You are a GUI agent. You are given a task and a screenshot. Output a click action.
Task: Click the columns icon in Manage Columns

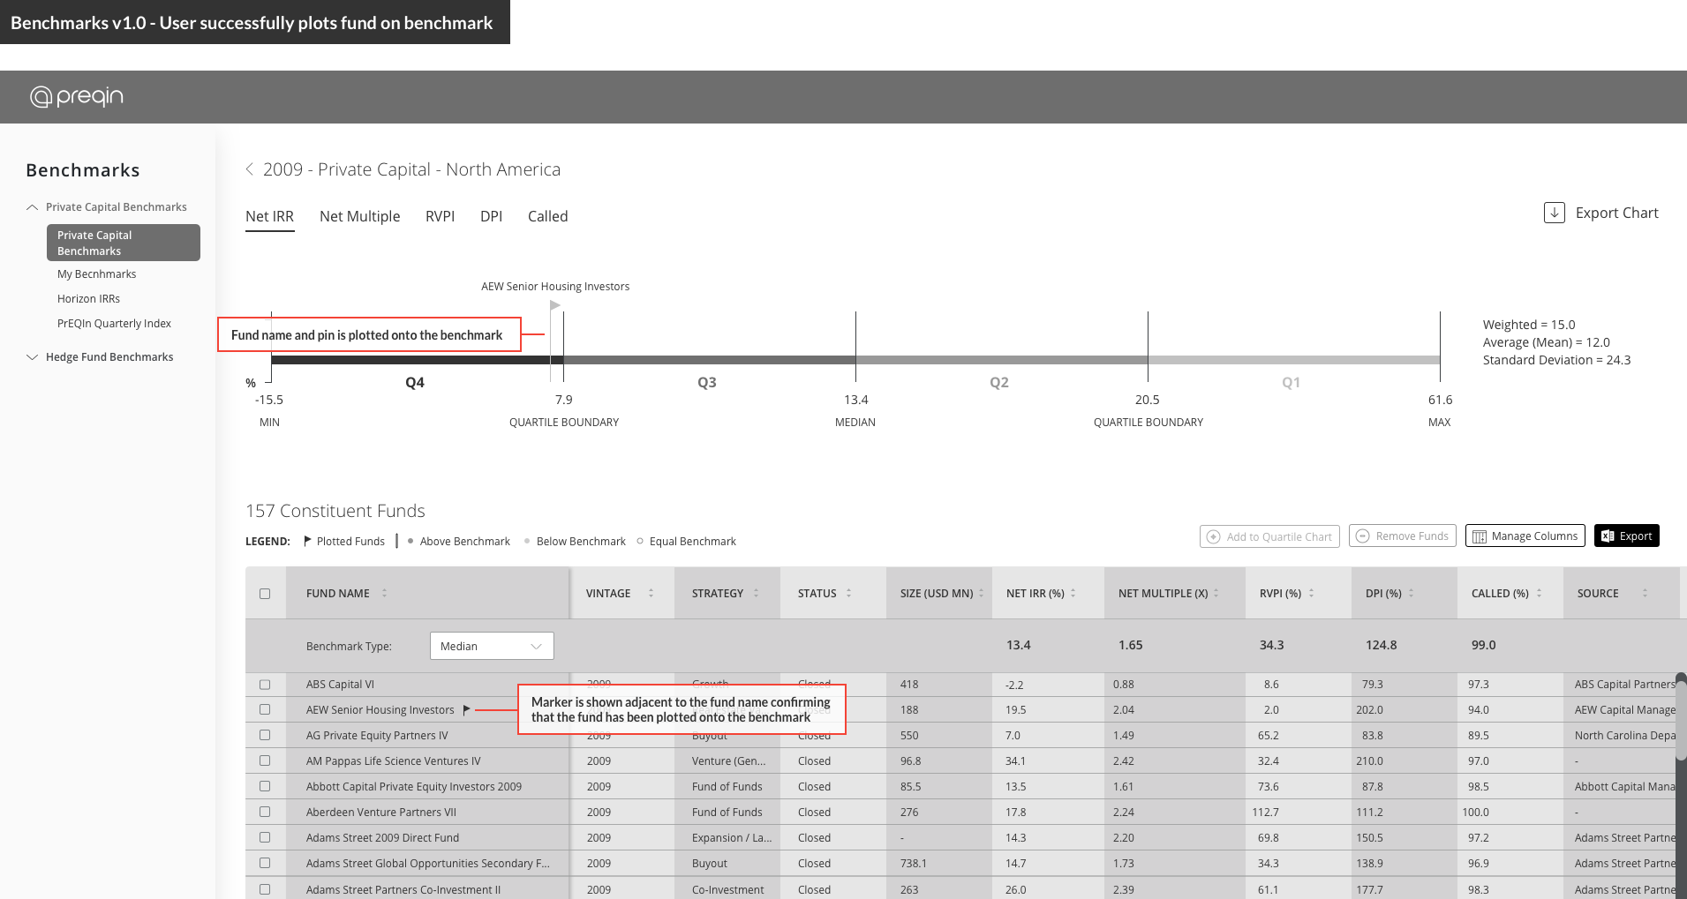[1480, 536]
